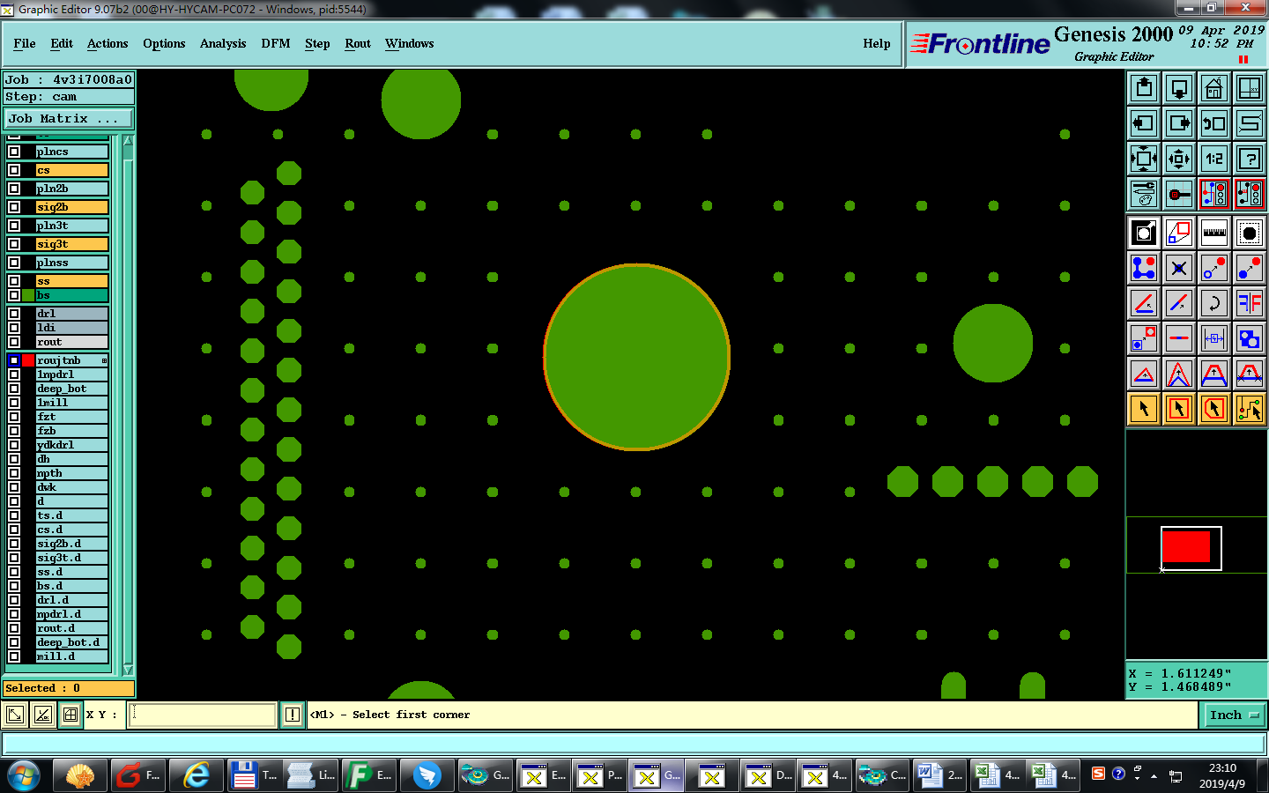Open the Windows menu

(x=409, y=43)
